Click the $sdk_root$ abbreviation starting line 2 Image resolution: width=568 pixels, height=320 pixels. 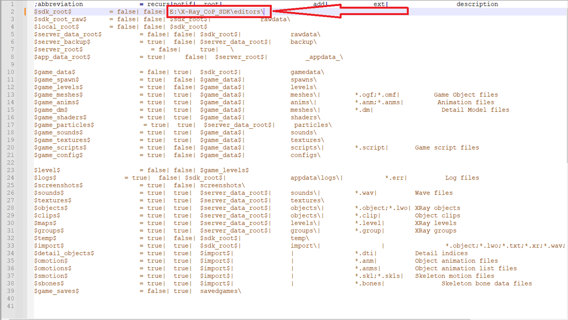tap(53, 12)
